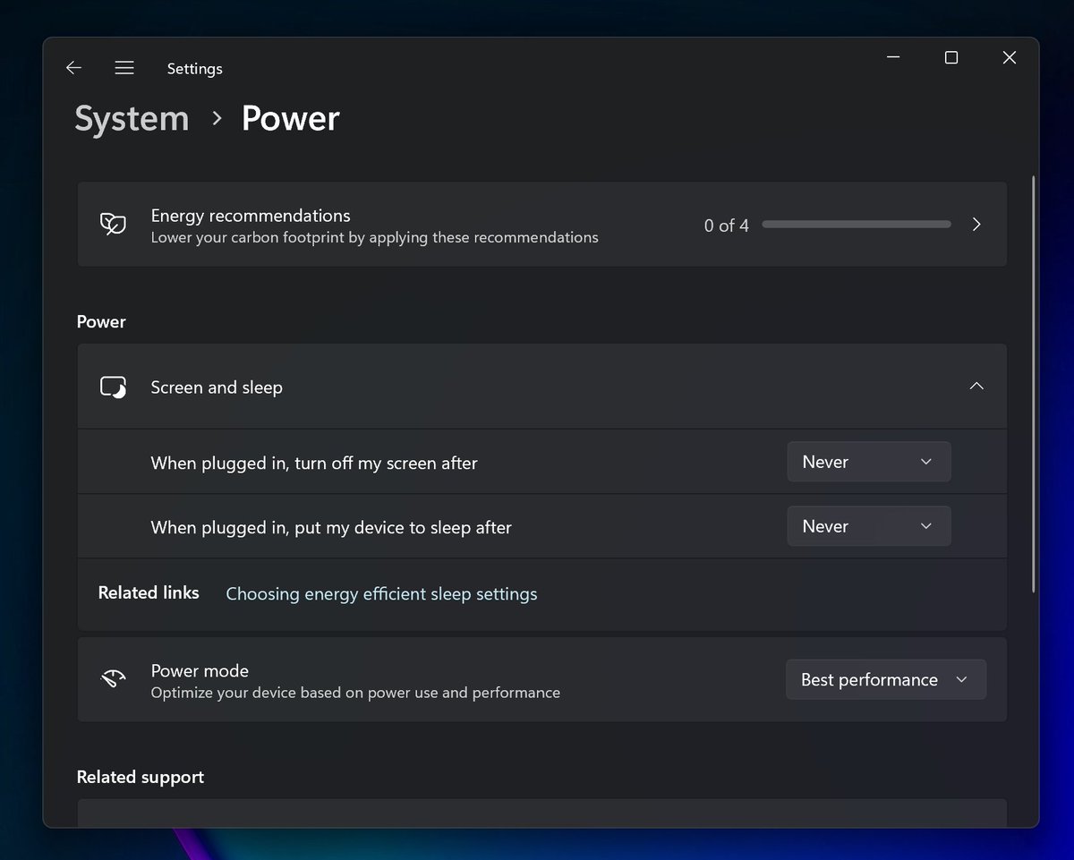
Task: Click the "0 of 4" recommendations count
Action: 726,226
